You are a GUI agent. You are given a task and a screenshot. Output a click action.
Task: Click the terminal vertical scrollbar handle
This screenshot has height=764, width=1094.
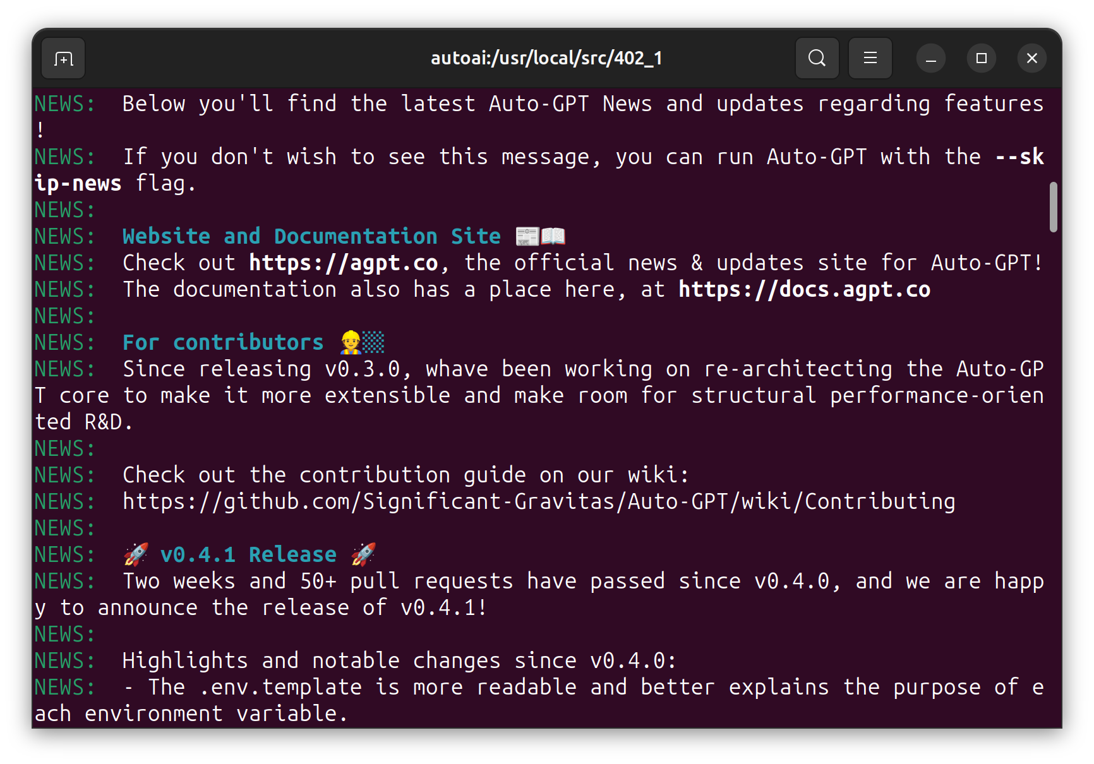click(x=1053, y=207)
